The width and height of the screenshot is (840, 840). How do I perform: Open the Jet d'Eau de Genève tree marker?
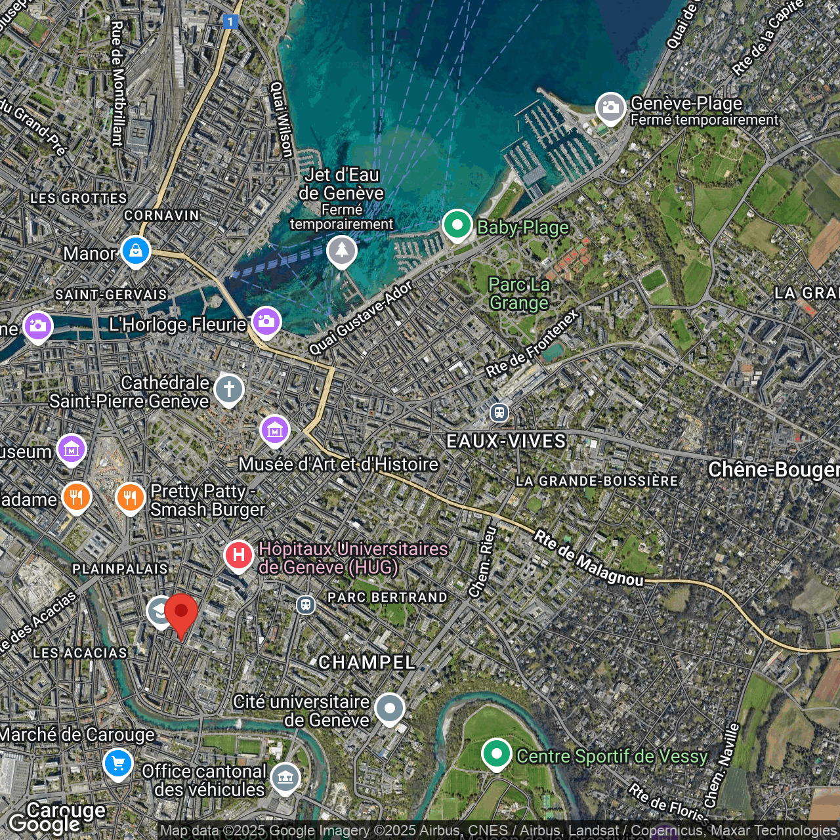pyautogui.click(x=341, y=251)
